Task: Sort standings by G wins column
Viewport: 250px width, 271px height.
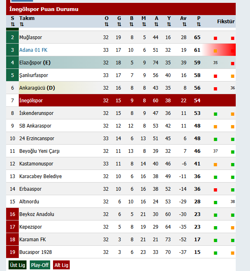Action: click(x=119, y=24)
